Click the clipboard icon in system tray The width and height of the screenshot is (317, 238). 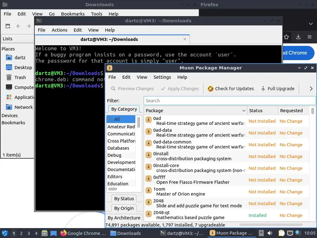[x=281, y=233]
